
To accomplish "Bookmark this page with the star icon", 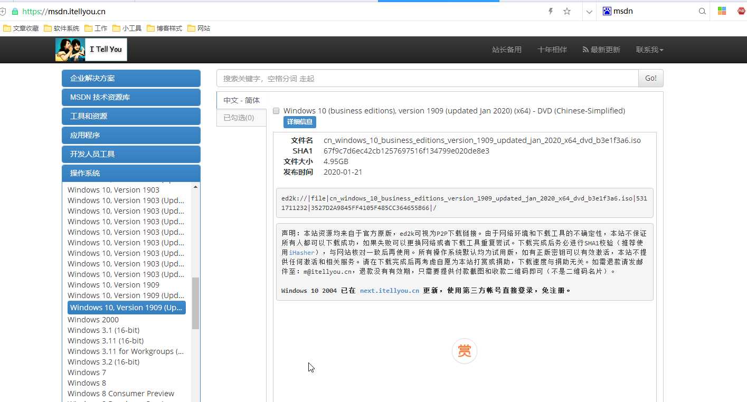I will [x=567, y=11].
